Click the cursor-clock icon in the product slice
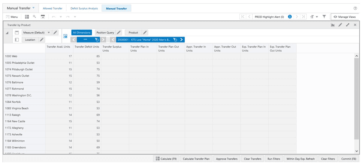Screen dimensions: 362x164 coord(176,40)
